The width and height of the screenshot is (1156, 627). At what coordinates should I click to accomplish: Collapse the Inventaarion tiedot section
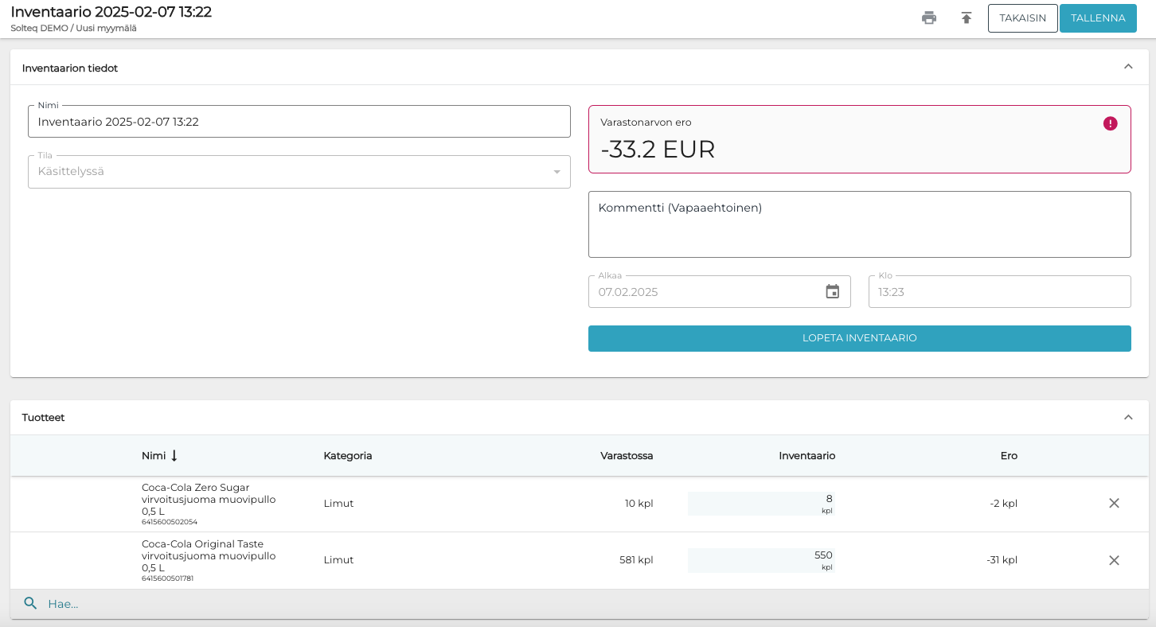click(1127, 68)
